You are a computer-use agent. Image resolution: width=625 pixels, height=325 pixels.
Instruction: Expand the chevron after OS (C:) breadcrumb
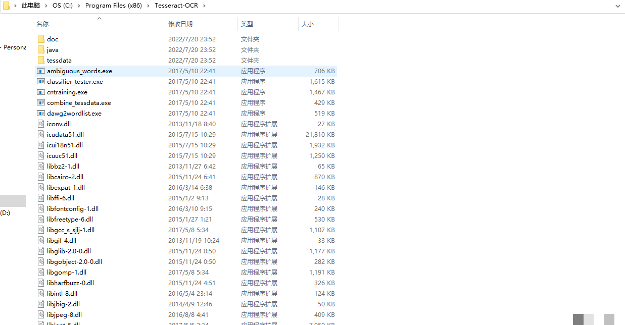point(79,6)
